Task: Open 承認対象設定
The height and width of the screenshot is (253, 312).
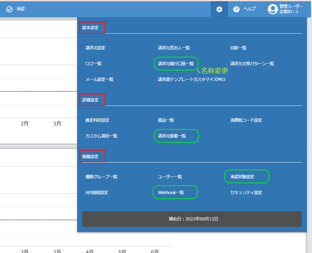Action: (x=247, y=176)
